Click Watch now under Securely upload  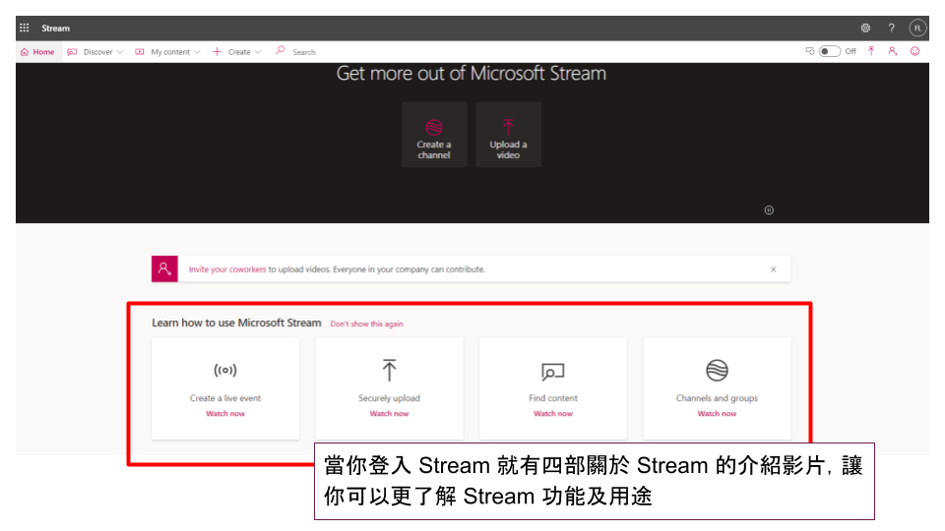tap(390, 414)
